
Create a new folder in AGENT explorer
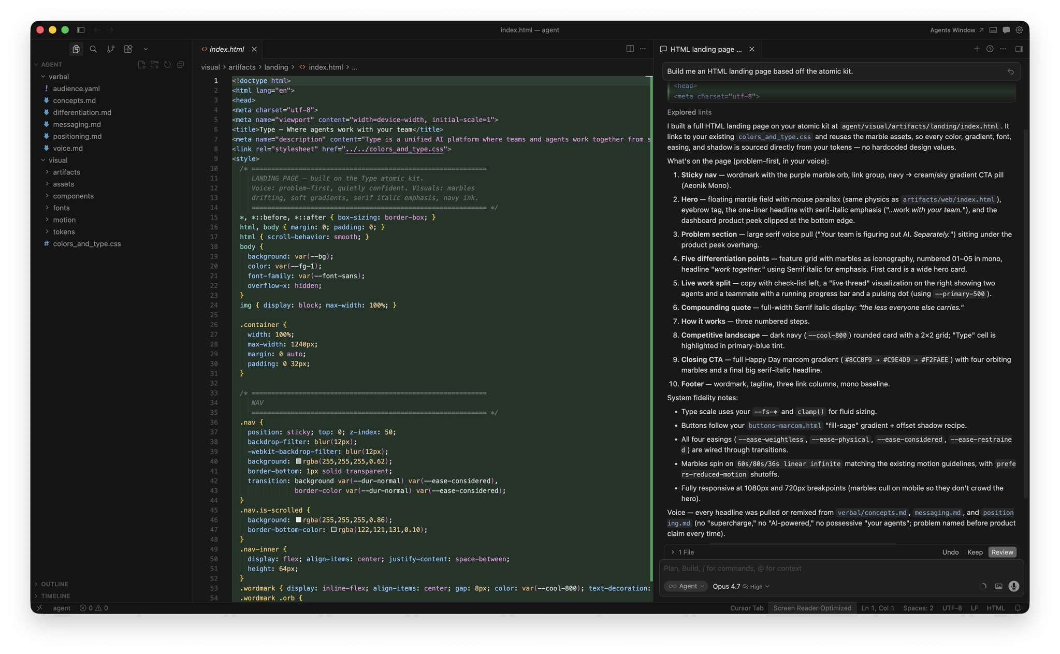click(x=154, y=65)
